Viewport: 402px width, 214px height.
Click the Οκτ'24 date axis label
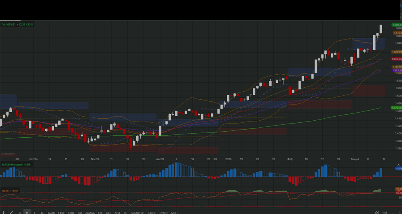tap(34, 159)
